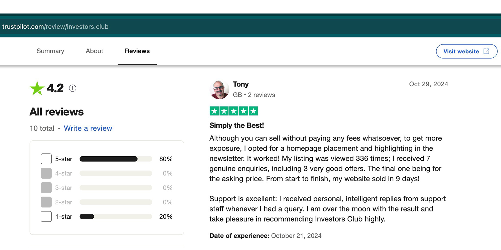Click the 5-star 80% distribution bar

tap(116, 159)
